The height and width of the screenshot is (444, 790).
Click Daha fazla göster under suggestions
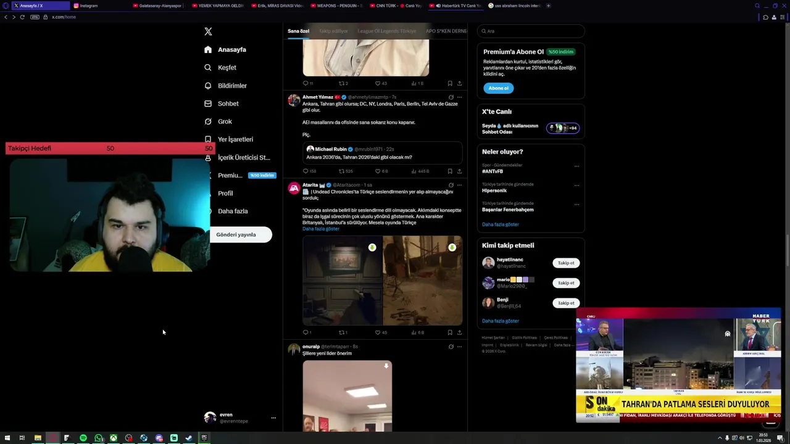tap(500, 321)
